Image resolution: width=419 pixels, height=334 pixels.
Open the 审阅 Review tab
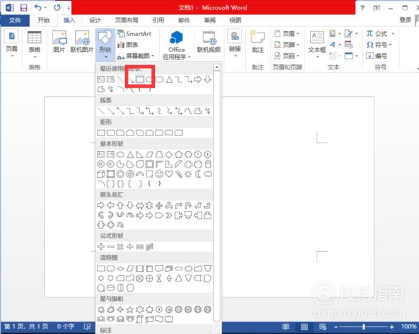(x=209, y=20)
